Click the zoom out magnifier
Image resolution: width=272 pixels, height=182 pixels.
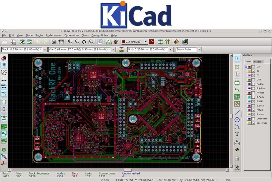[x=77, y=42]
